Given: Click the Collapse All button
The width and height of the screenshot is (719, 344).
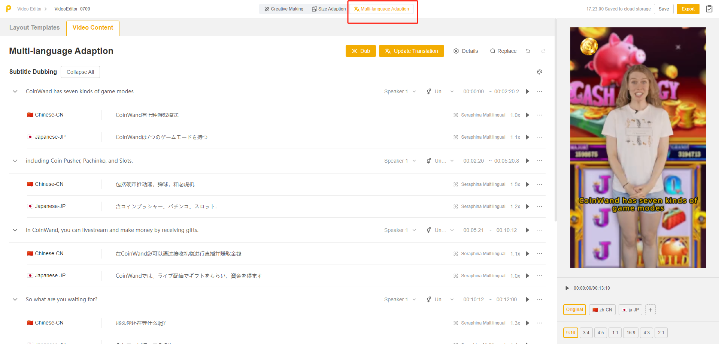Looking at the screenshot, I should coord(80,72).
